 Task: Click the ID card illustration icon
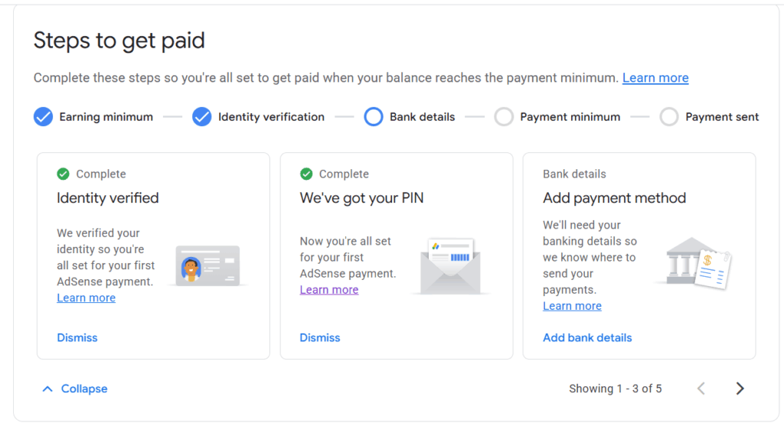pos(204,265)
